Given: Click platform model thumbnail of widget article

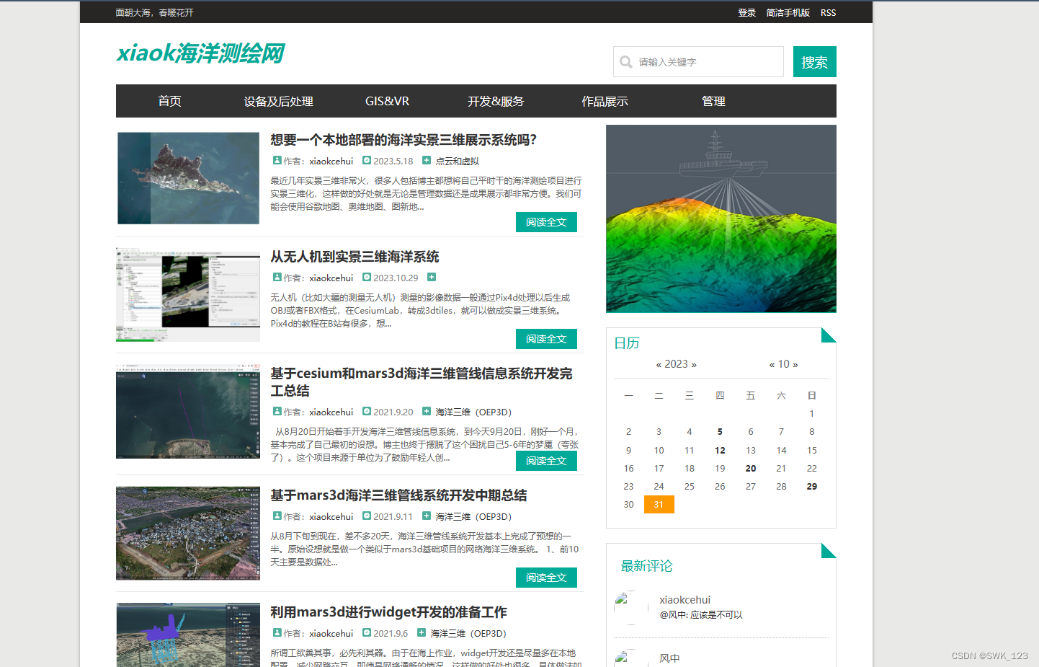Looking at the screenshot, I should (188, 635).
